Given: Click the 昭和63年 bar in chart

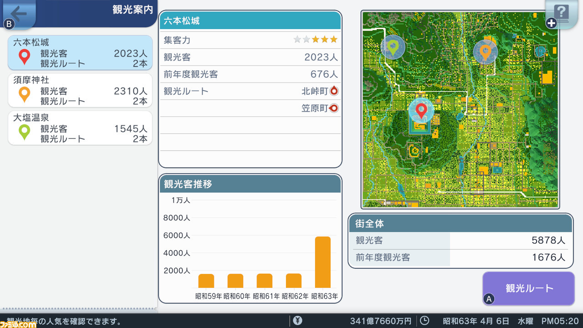Looking at the screenshot, I should (x=323, y=262).
